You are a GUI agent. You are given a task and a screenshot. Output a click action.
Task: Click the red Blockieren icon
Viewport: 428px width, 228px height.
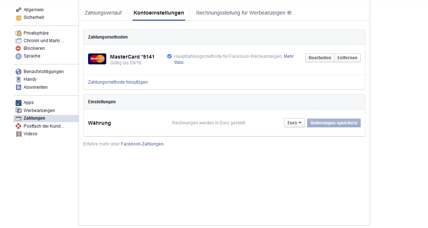[x=18, y=49]
